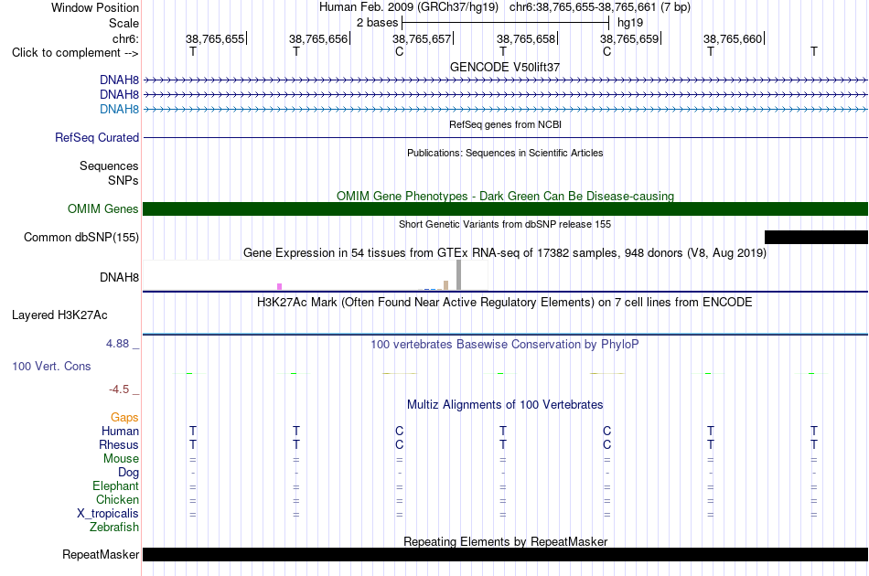Click the 'Click to complement -->' label

tap(75, 53)
